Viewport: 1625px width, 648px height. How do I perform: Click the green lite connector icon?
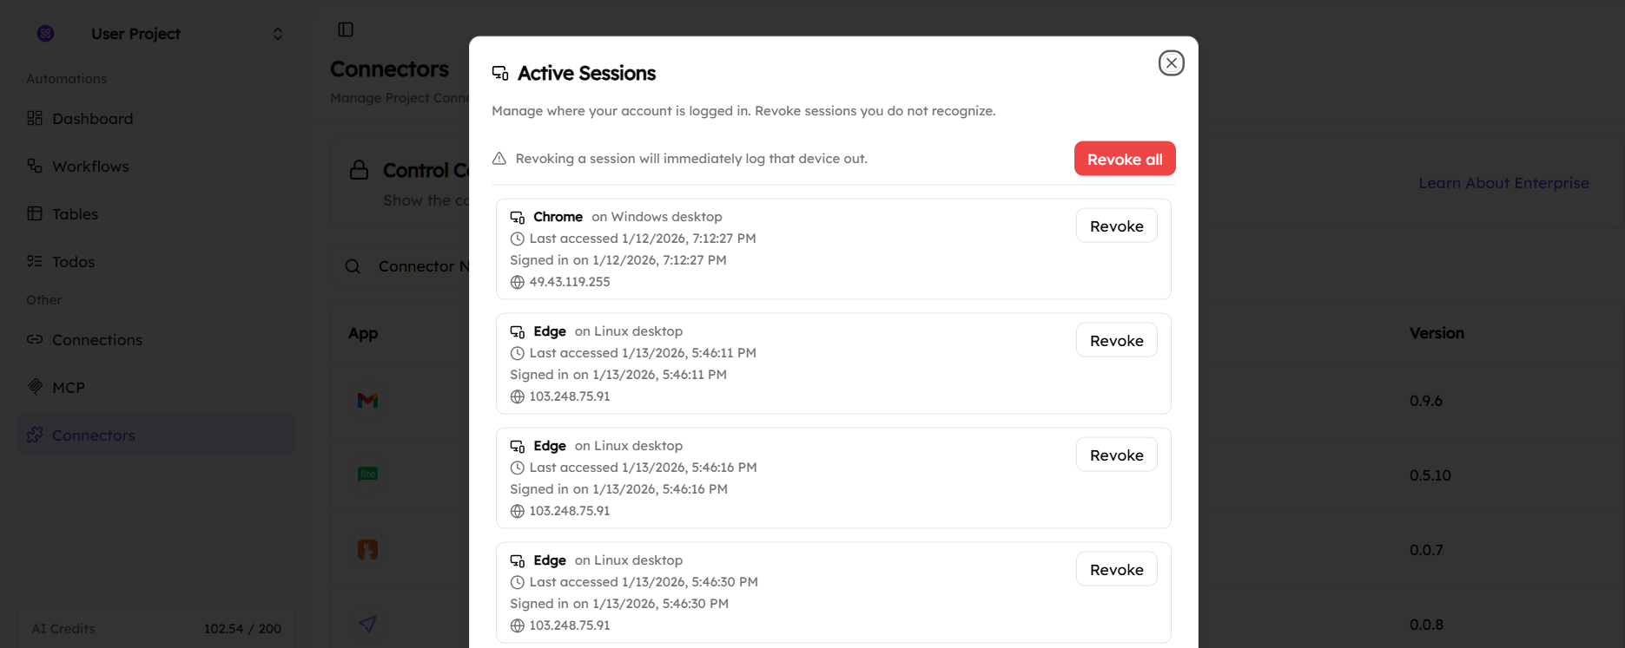pos(367,475)
